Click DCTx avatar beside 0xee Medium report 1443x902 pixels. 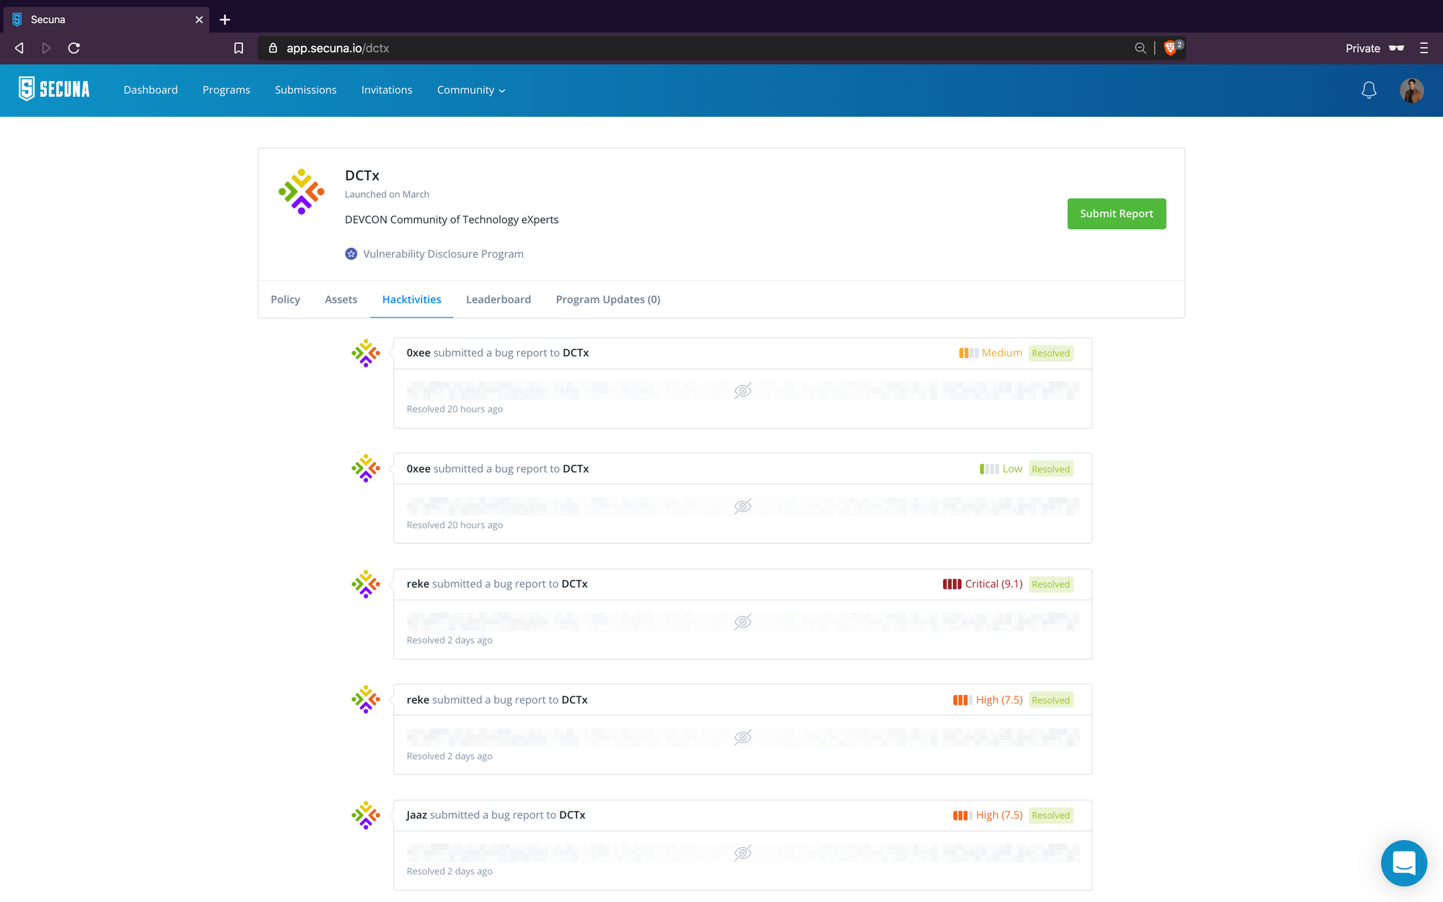pos(366,353)
